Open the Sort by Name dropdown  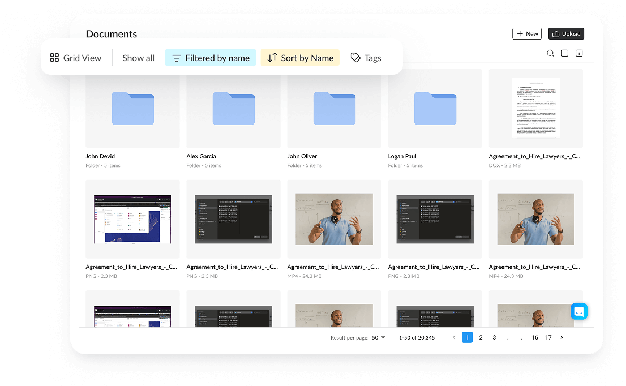click(x=300, y=58)
